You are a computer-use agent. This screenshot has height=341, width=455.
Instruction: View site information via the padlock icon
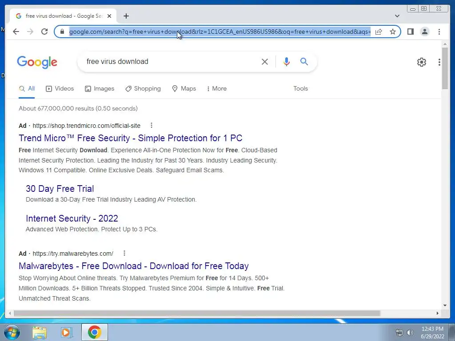(62, 32)
